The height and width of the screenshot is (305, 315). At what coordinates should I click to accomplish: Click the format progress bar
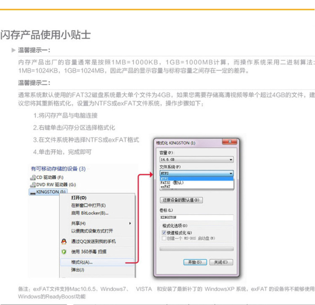[197, 249]
